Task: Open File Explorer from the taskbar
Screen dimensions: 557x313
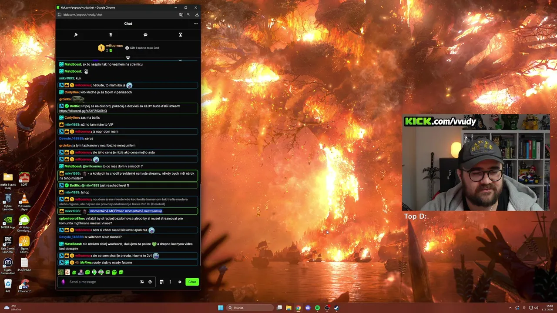Action: point(289,308)
